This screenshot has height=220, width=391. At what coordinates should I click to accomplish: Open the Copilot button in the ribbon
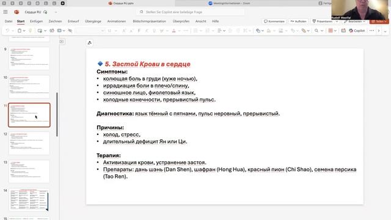[x=357, y=31]
